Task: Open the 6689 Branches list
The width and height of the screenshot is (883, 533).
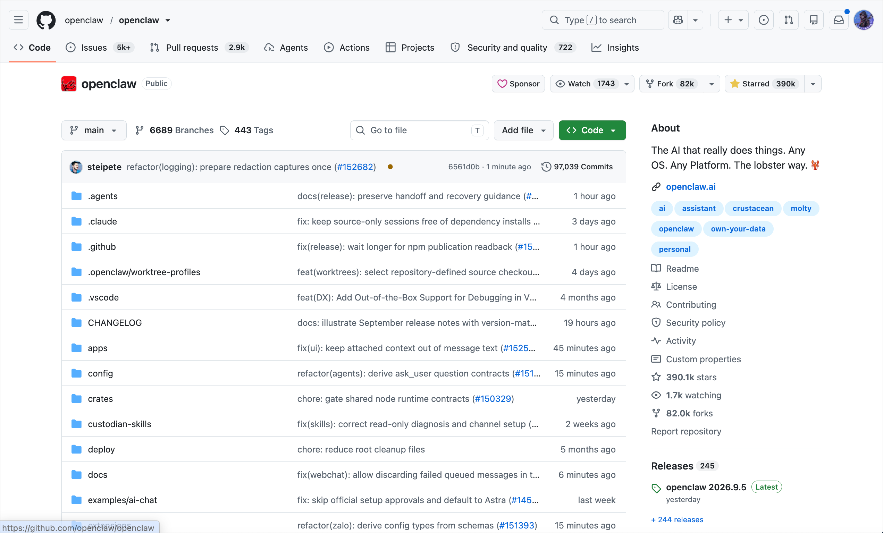Action: pos(175,130)
